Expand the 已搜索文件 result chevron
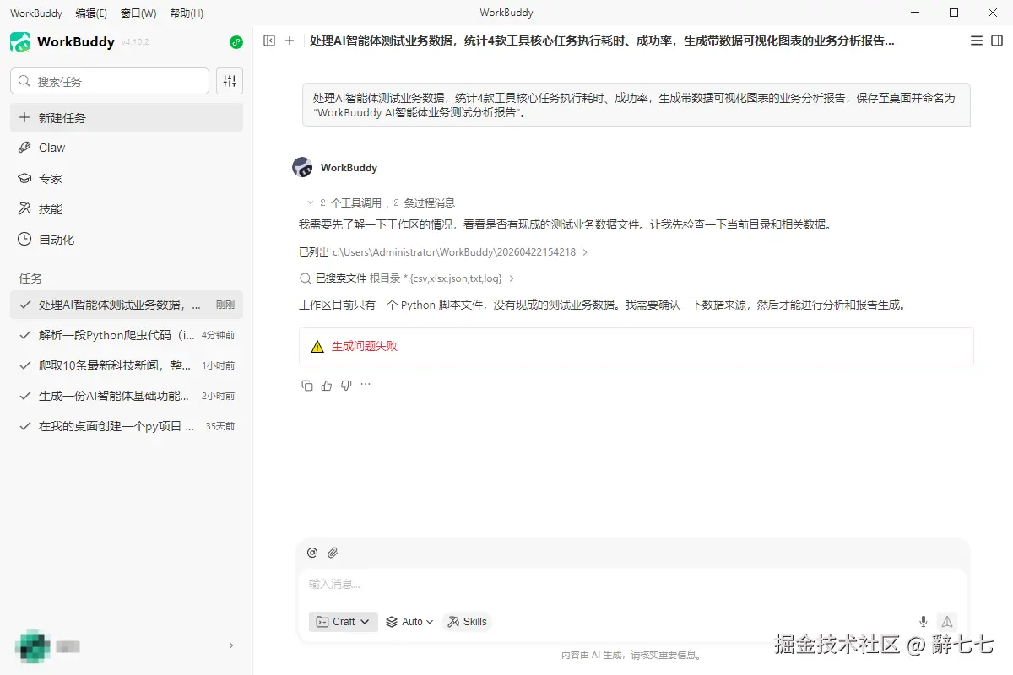The image size is (1013, 675). (x=511, y=278)
